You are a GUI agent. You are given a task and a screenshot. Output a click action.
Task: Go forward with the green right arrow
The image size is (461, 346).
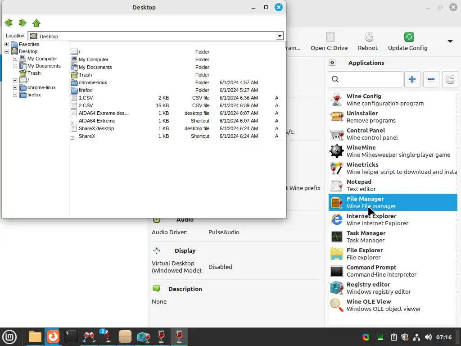[23, 23]
